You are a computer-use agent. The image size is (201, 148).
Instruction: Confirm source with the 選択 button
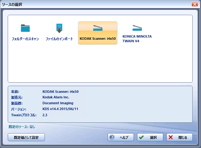tap(150, 138)
